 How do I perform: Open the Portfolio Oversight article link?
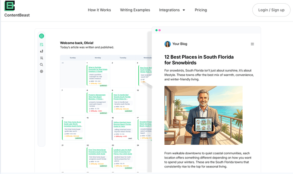point(98,69)
